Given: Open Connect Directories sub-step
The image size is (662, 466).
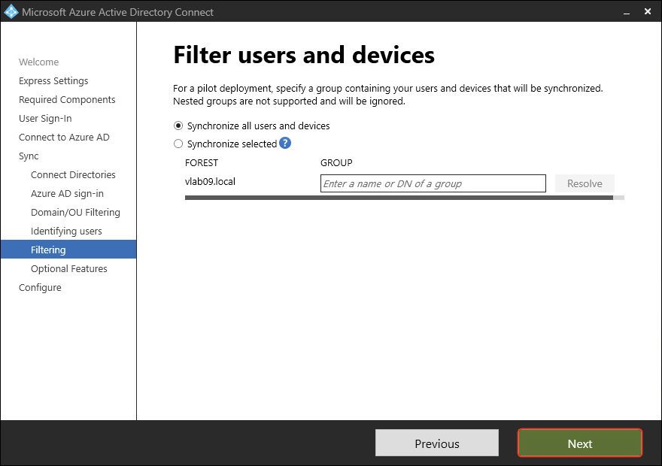Looking at the screenshot, I should click(73, 174).
